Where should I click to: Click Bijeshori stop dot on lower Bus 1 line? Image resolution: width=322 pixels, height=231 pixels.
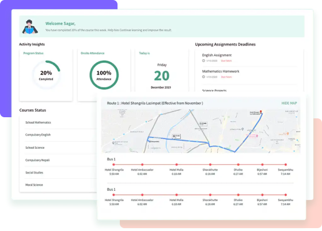tap(262, 195)
